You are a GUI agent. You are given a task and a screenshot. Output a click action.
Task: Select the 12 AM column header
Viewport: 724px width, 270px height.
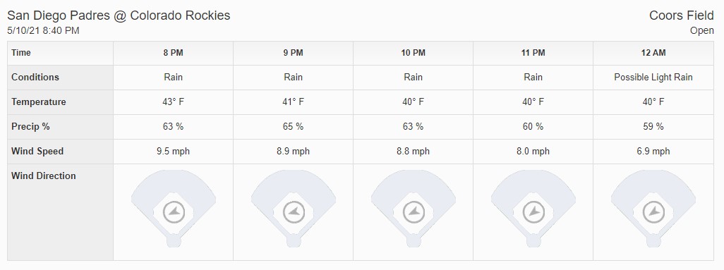pos(653,53)
